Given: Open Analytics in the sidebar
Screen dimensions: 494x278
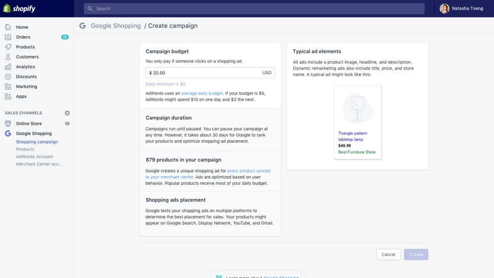Looking at the screenshot, I should (x=26, y=67).
